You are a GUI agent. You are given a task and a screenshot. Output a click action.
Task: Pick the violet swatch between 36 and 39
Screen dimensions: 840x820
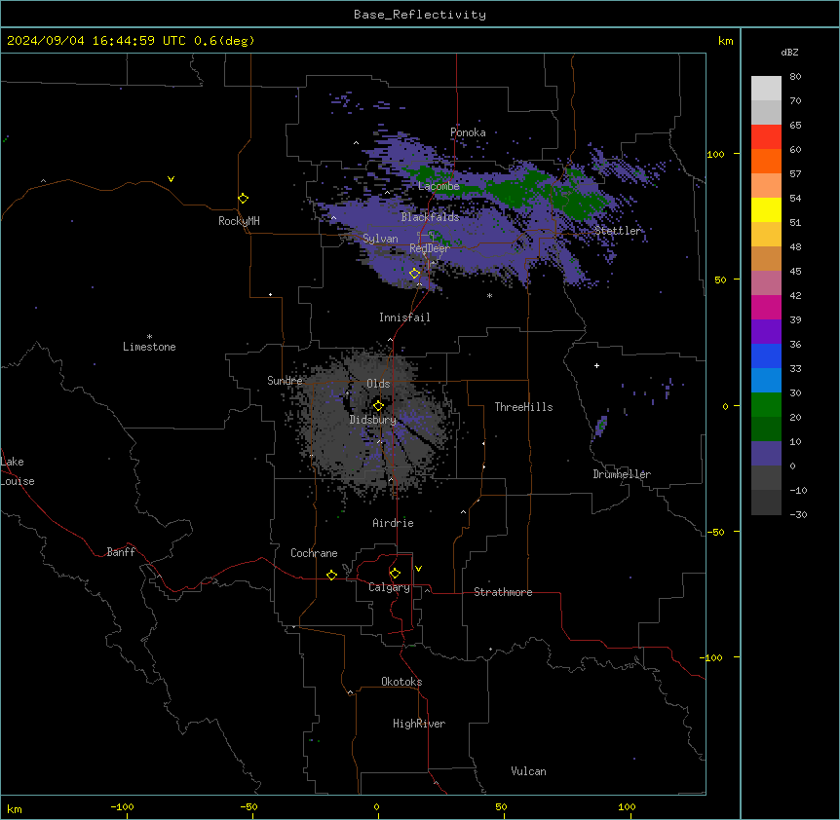[766, 332]
